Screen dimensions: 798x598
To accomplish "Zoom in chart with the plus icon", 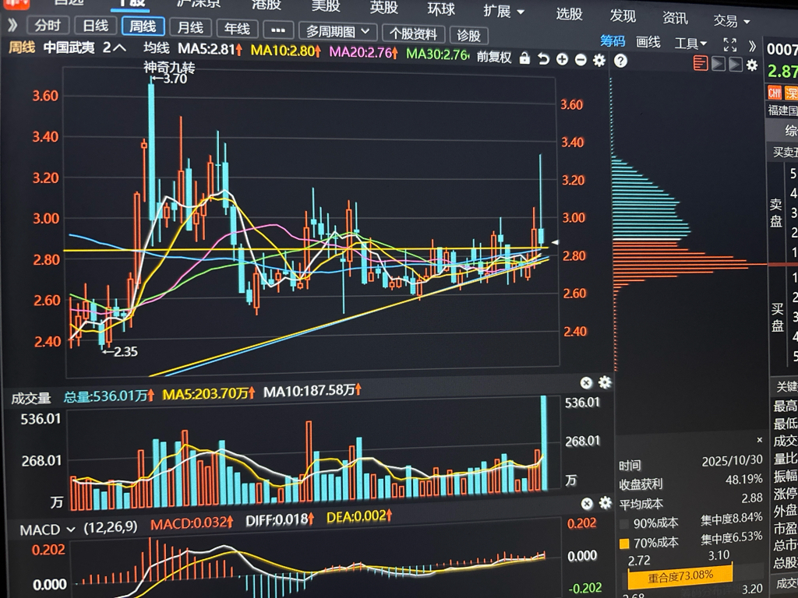I will click(x=562, y=59).
